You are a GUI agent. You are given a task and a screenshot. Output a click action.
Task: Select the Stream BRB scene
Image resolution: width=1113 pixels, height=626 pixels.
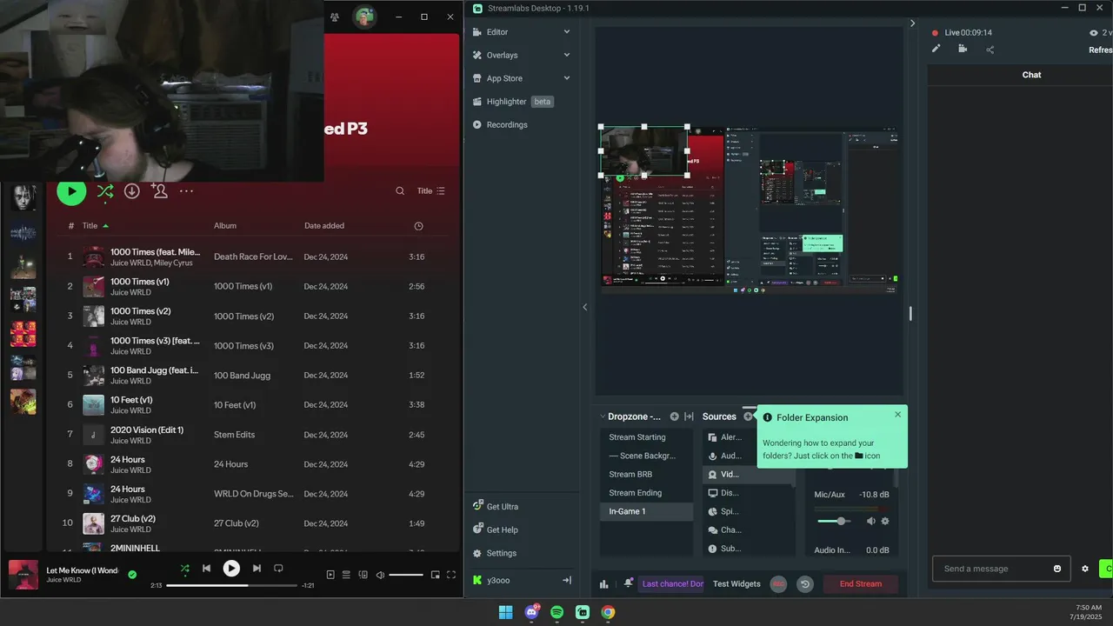tap(646, 475)
